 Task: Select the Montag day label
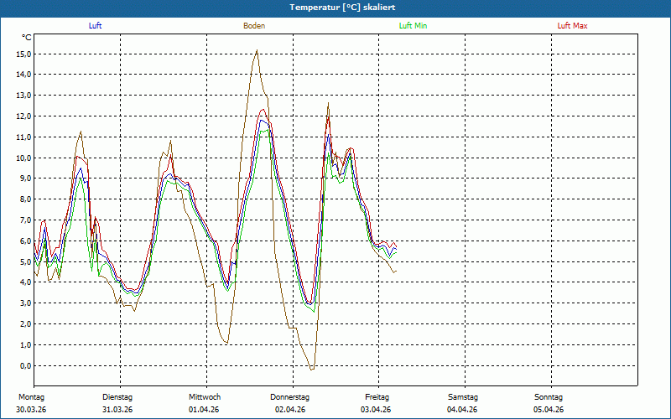click(x=31, y=396)
